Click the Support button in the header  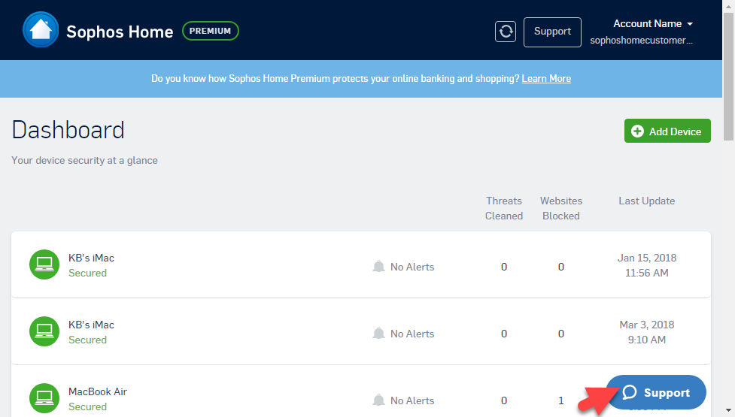click(552, 32)
